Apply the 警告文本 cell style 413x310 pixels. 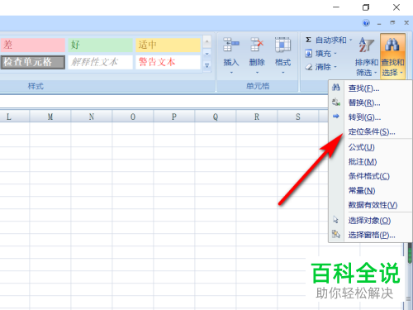point(168,62)
